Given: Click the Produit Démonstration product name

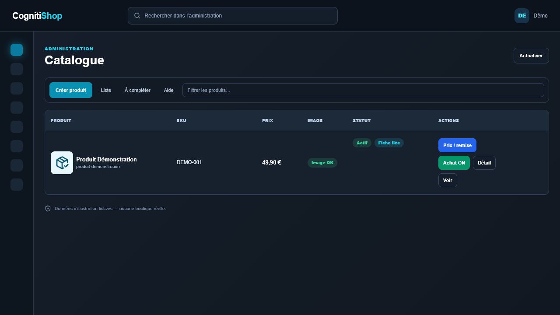Looking at the screenshot, I should (x=106, y=159).
